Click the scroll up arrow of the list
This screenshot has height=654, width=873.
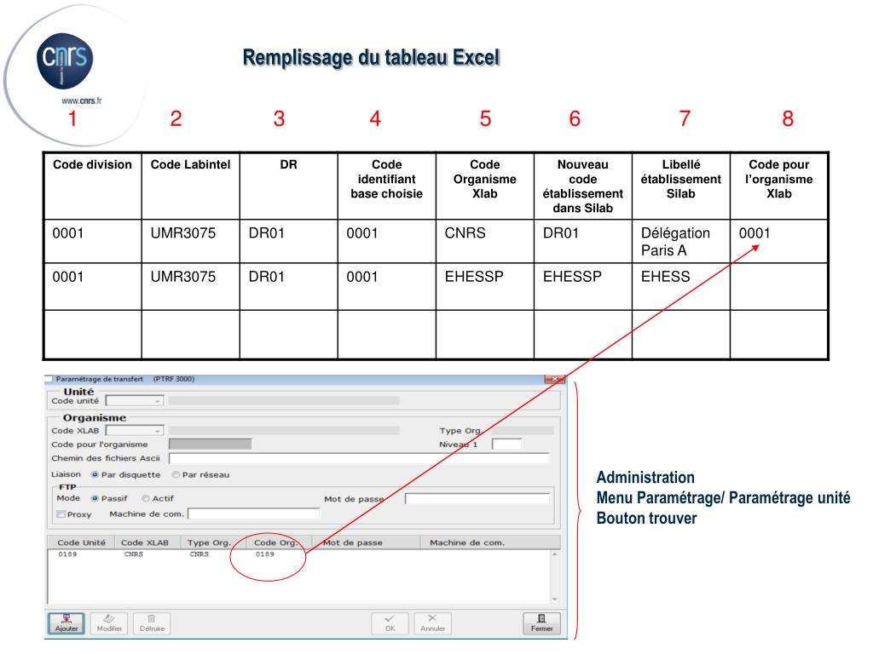554,554
